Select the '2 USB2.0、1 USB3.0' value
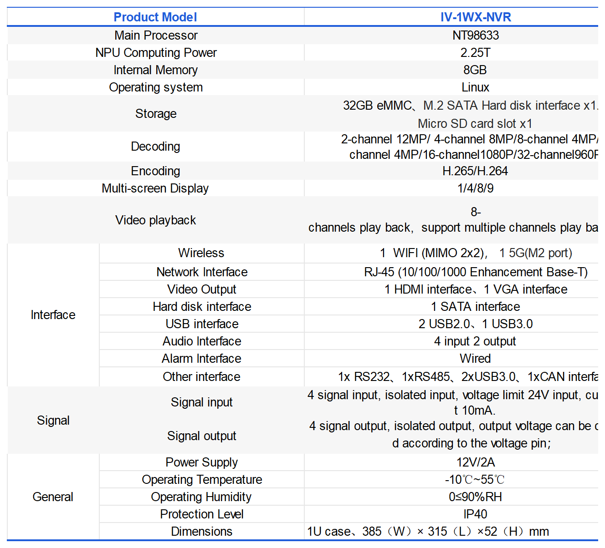Screen dimensions: 605x548 [x=476, y=324]
